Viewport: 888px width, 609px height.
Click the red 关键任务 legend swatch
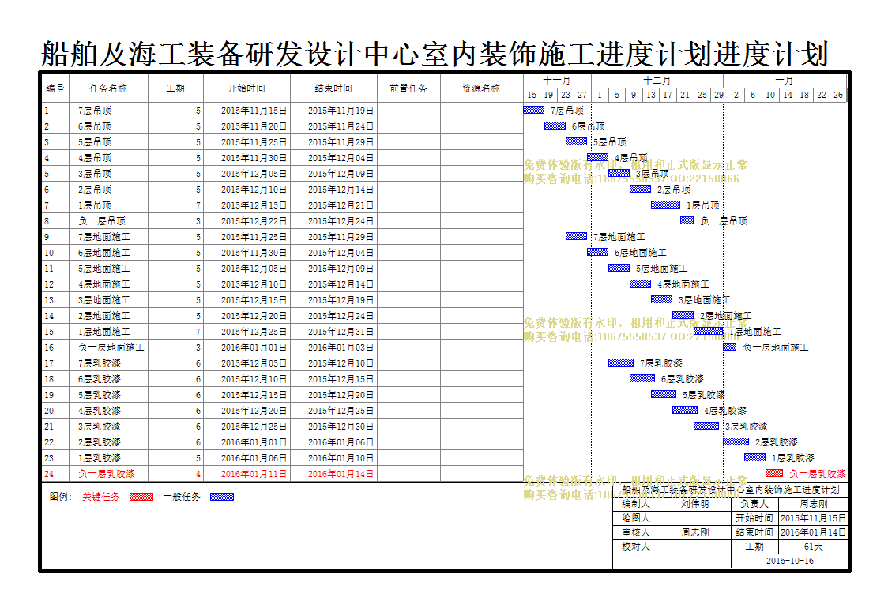pyautogui.click(x=141, y=497)
